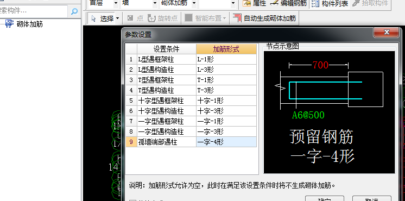Select the 一字型遇构造柱 condition cell

tap(167, 131)
